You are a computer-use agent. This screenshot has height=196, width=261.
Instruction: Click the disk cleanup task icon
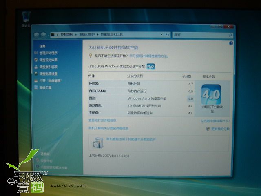point(36,81)
